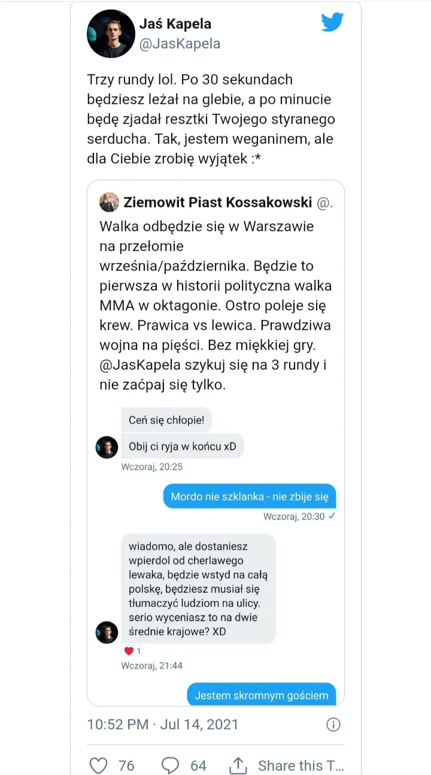Click the share arrow icon
Screen dimensions: 431x775
coord(238,765)
